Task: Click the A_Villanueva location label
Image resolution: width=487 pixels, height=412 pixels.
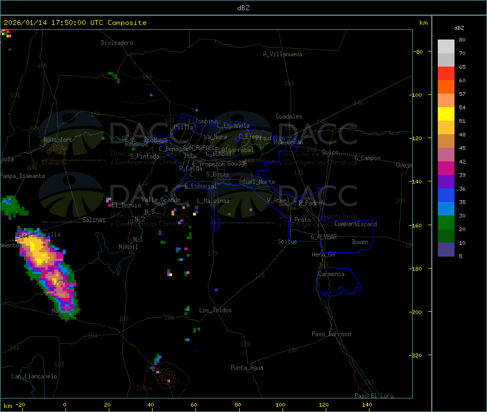Action: pyautogui.click(x=282, y=54)
